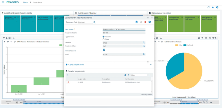Filter the EAM Planned Maintenance Schedule chart

(x=4, y=42)
